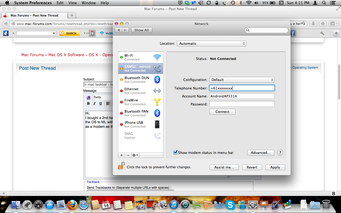This screenshot has width=341, height=213.
Task: Click the lock to prevent changes
Action: [x=121, y=166]
